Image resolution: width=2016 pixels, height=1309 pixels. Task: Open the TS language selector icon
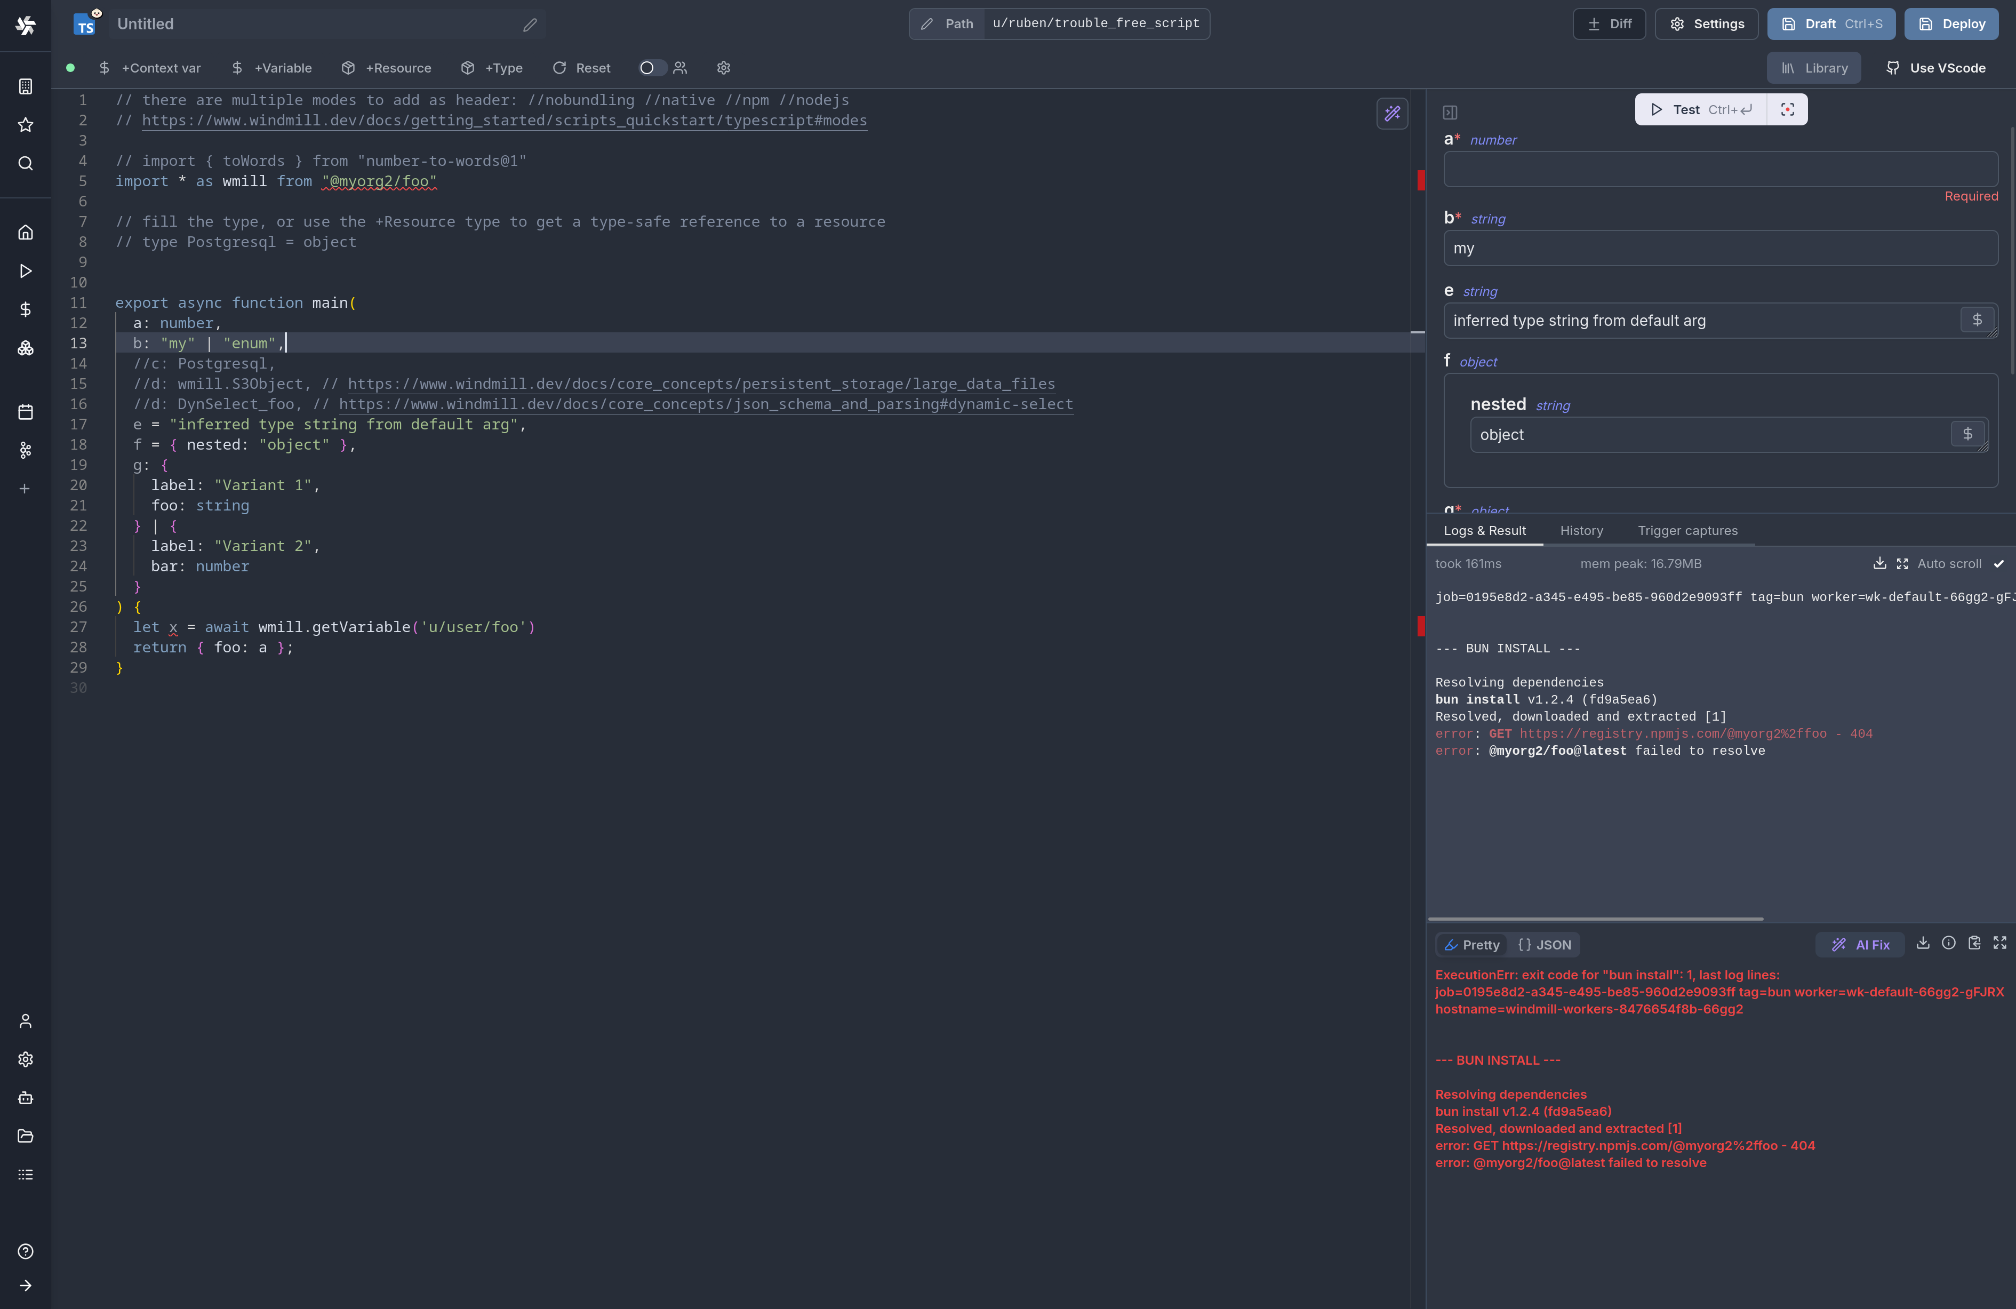coord(85,25)
